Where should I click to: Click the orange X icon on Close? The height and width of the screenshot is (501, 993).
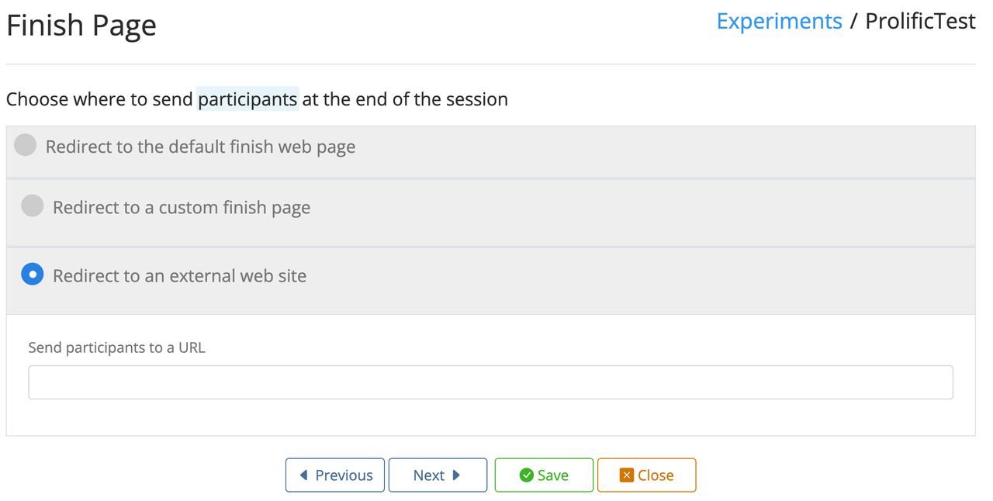pyautogui.click(x=625, y=475)
